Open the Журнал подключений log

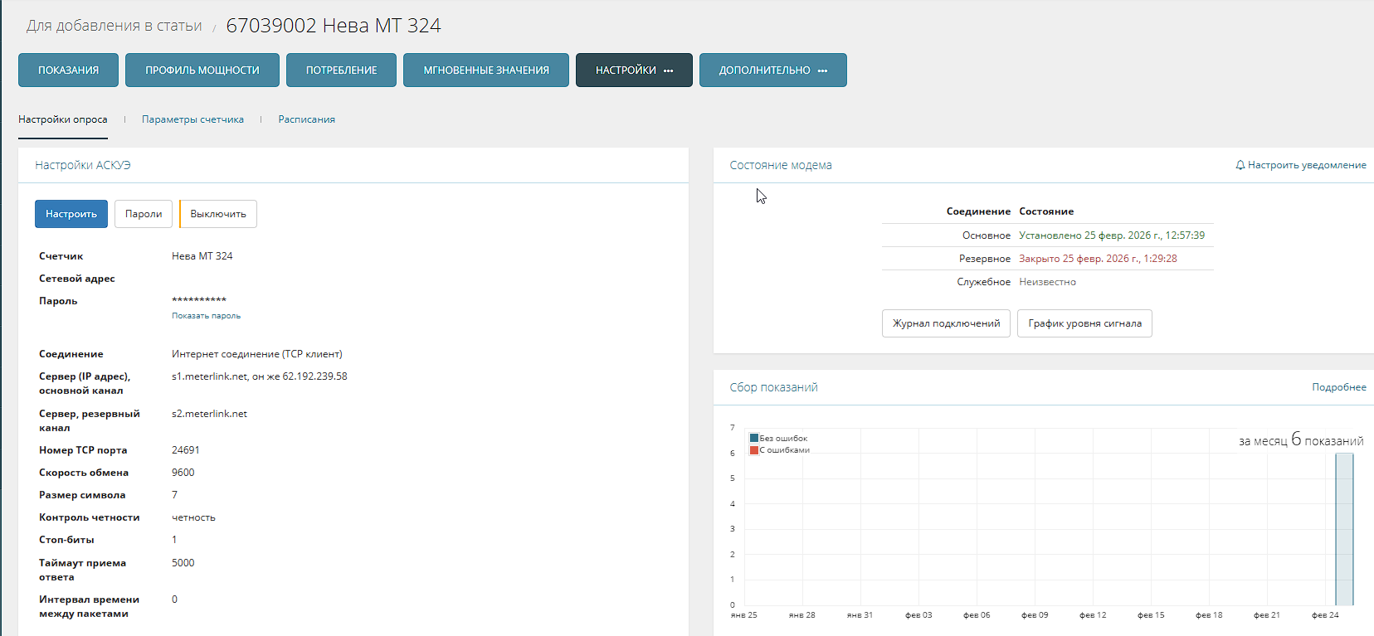point(946,323)
